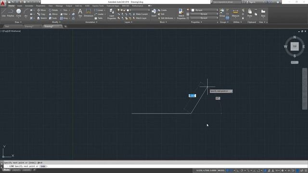Viewport: 308px width, 173px height.
Task: Click Edit block button
Action: (x=161, y=14)
